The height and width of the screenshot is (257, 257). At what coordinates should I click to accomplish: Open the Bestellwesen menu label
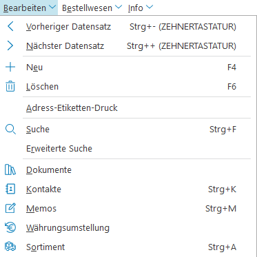click(x=88, y=8)
